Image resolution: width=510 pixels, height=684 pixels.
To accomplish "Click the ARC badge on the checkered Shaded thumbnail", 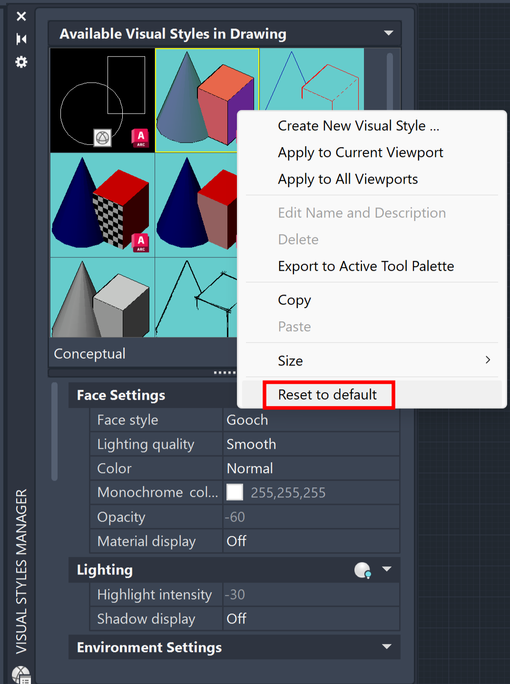I will [x=140, y=243].
